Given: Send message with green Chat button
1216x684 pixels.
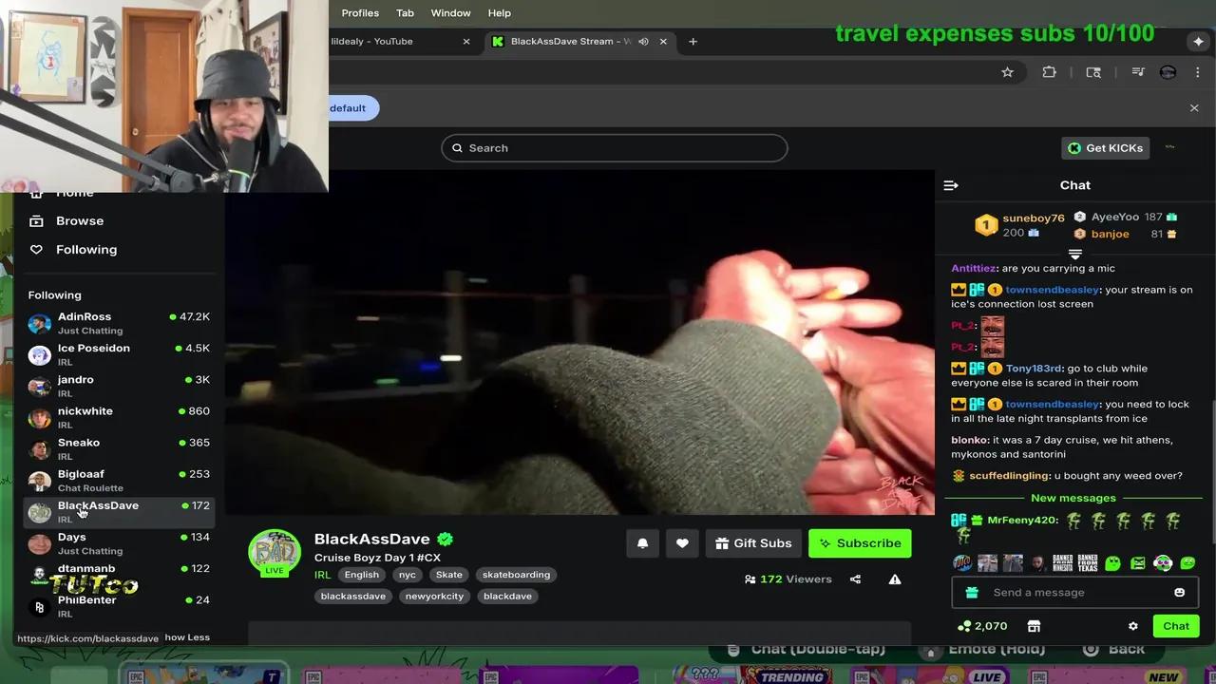Looking at the screenshot, I should (x=1176, y=626).
